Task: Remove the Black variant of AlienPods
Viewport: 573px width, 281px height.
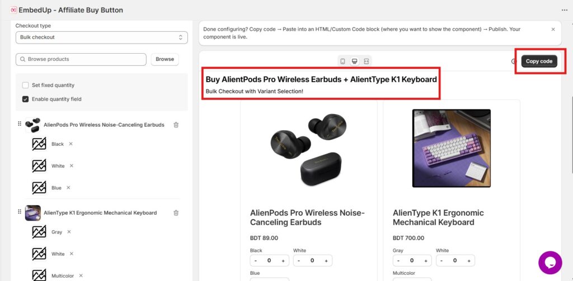Action: 71,144
